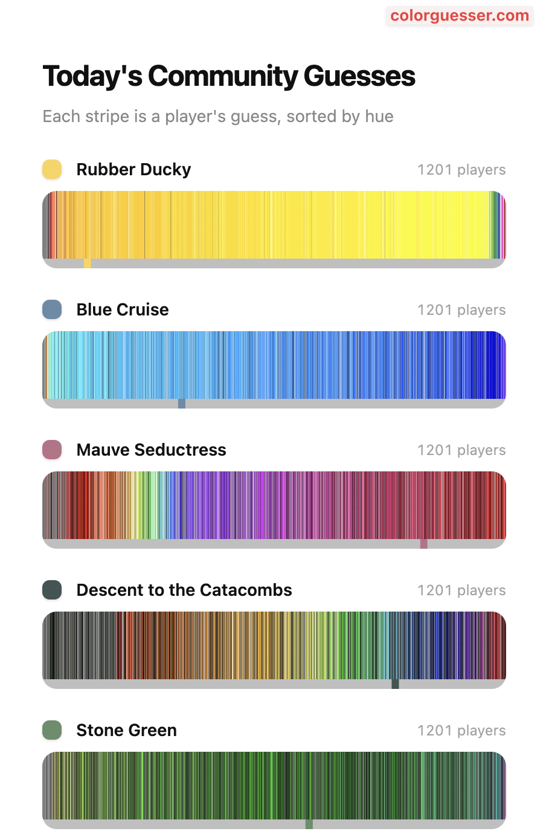Click the mauve marker below Mauve Seductress bar
Screen dimensions: 546x840
point(424,544)
